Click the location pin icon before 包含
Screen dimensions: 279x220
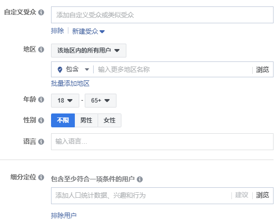(60, 69)
